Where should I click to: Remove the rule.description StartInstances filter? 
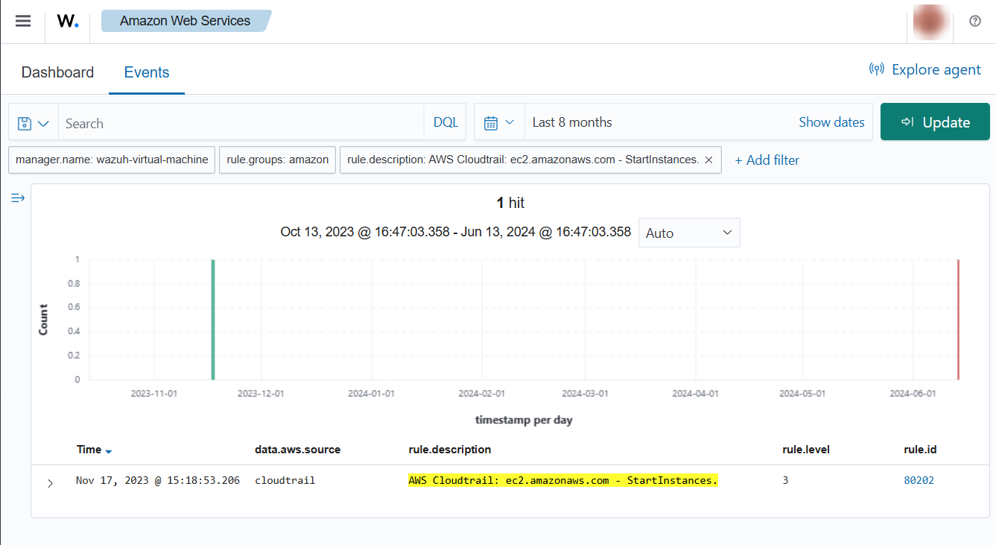click(x=708, y=160)
